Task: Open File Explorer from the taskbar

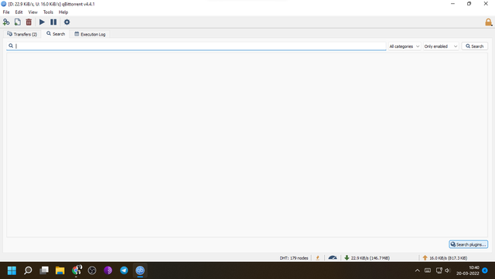Action: (x=60, y=270)
